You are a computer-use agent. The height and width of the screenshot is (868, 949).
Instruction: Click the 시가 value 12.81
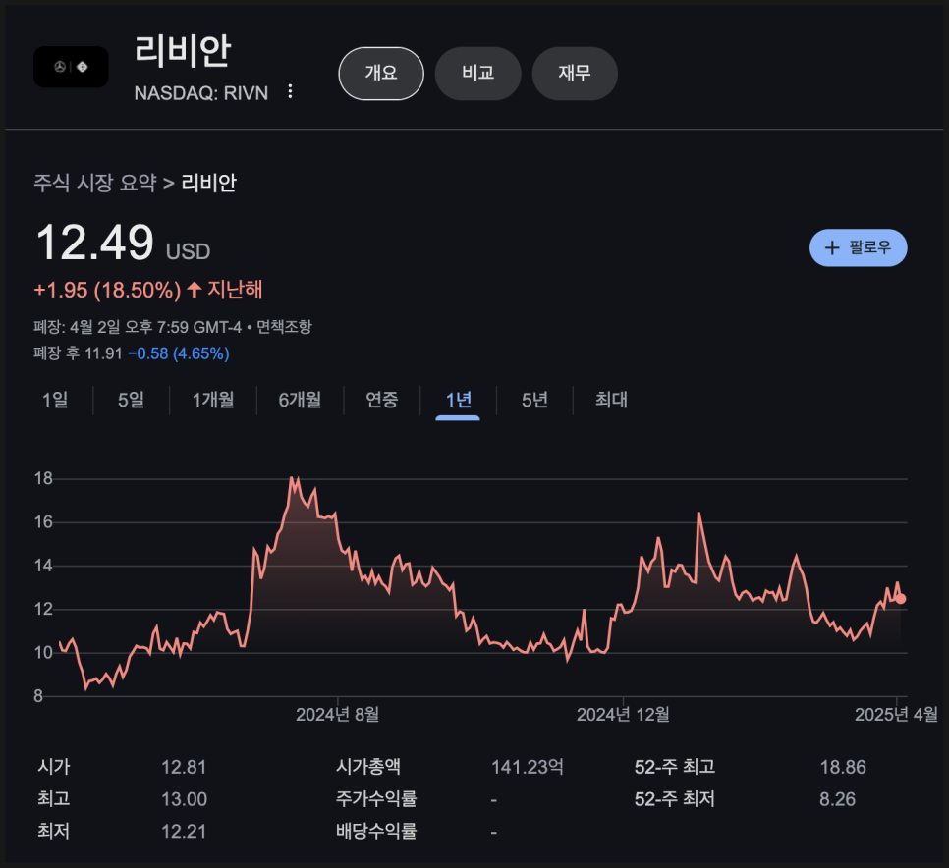tap(184, 767)
